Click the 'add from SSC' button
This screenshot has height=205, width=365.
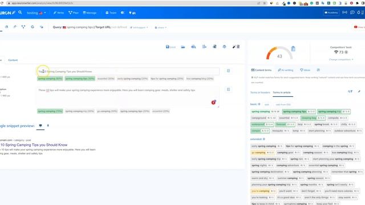point(283,105)
